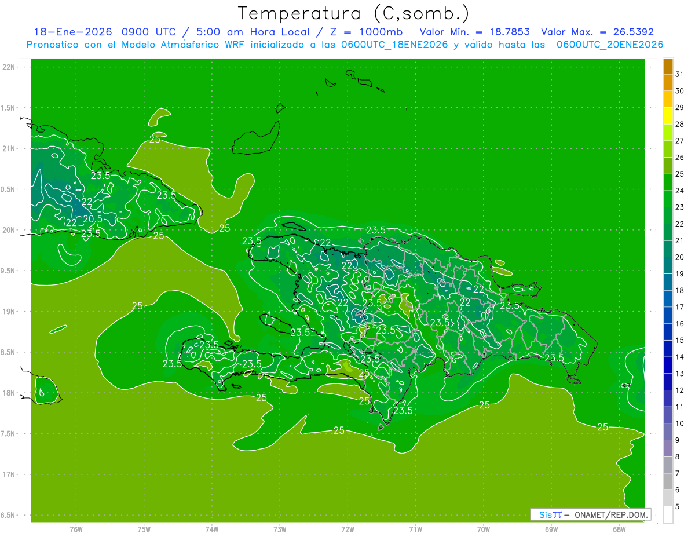Click color scale label '19'
Screen dimensions: 695x537
tap(679, 274)
